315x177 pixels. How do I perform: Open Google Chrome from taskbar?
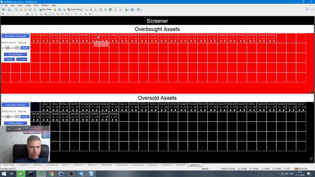51,174
